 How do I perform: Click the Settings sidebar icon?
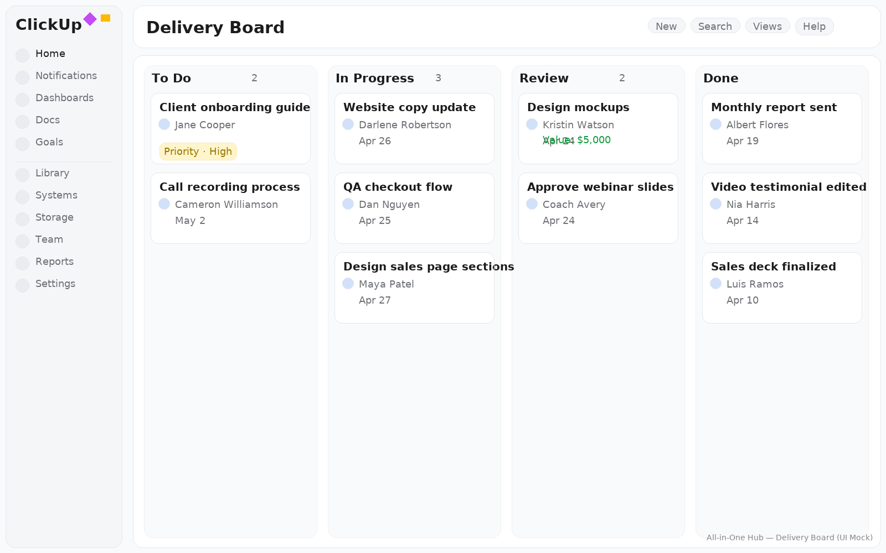point(23,285)
